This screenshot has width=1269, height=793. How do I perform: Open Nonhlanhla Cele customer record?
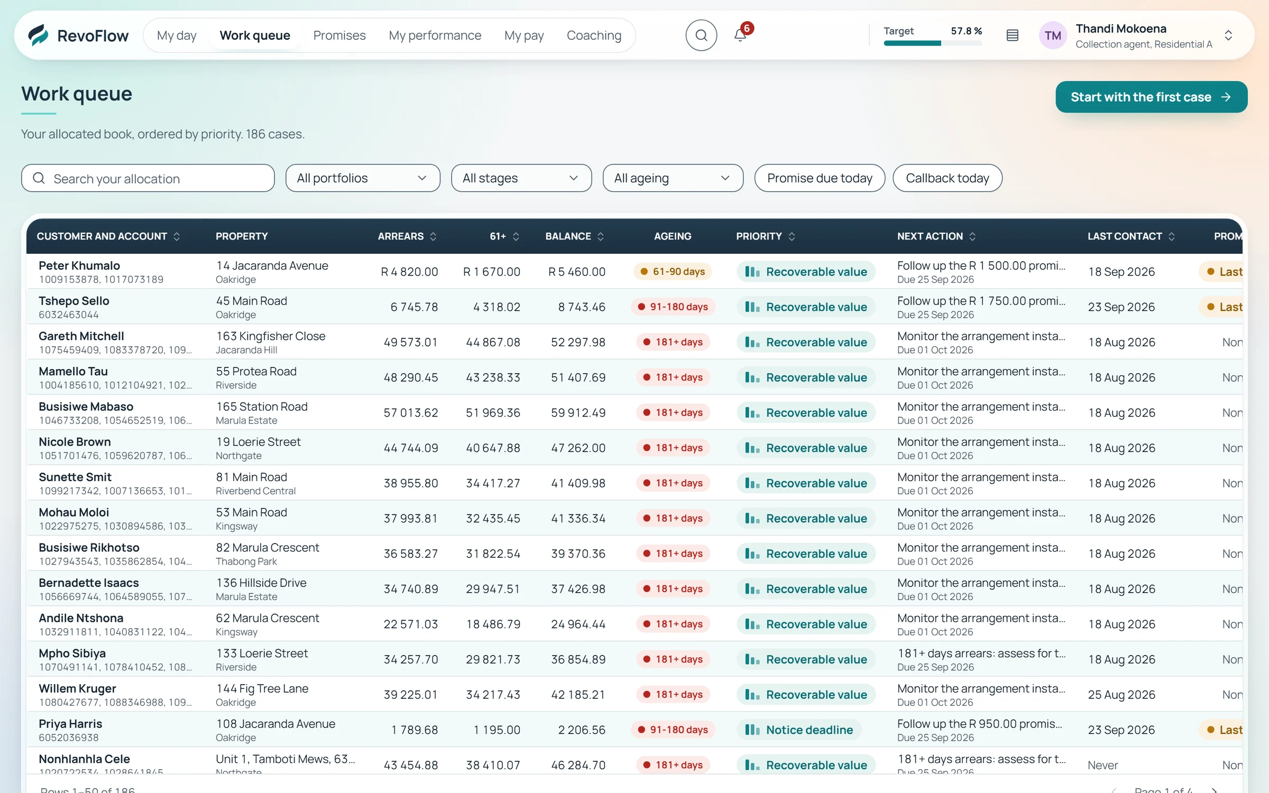coord(84,759)
